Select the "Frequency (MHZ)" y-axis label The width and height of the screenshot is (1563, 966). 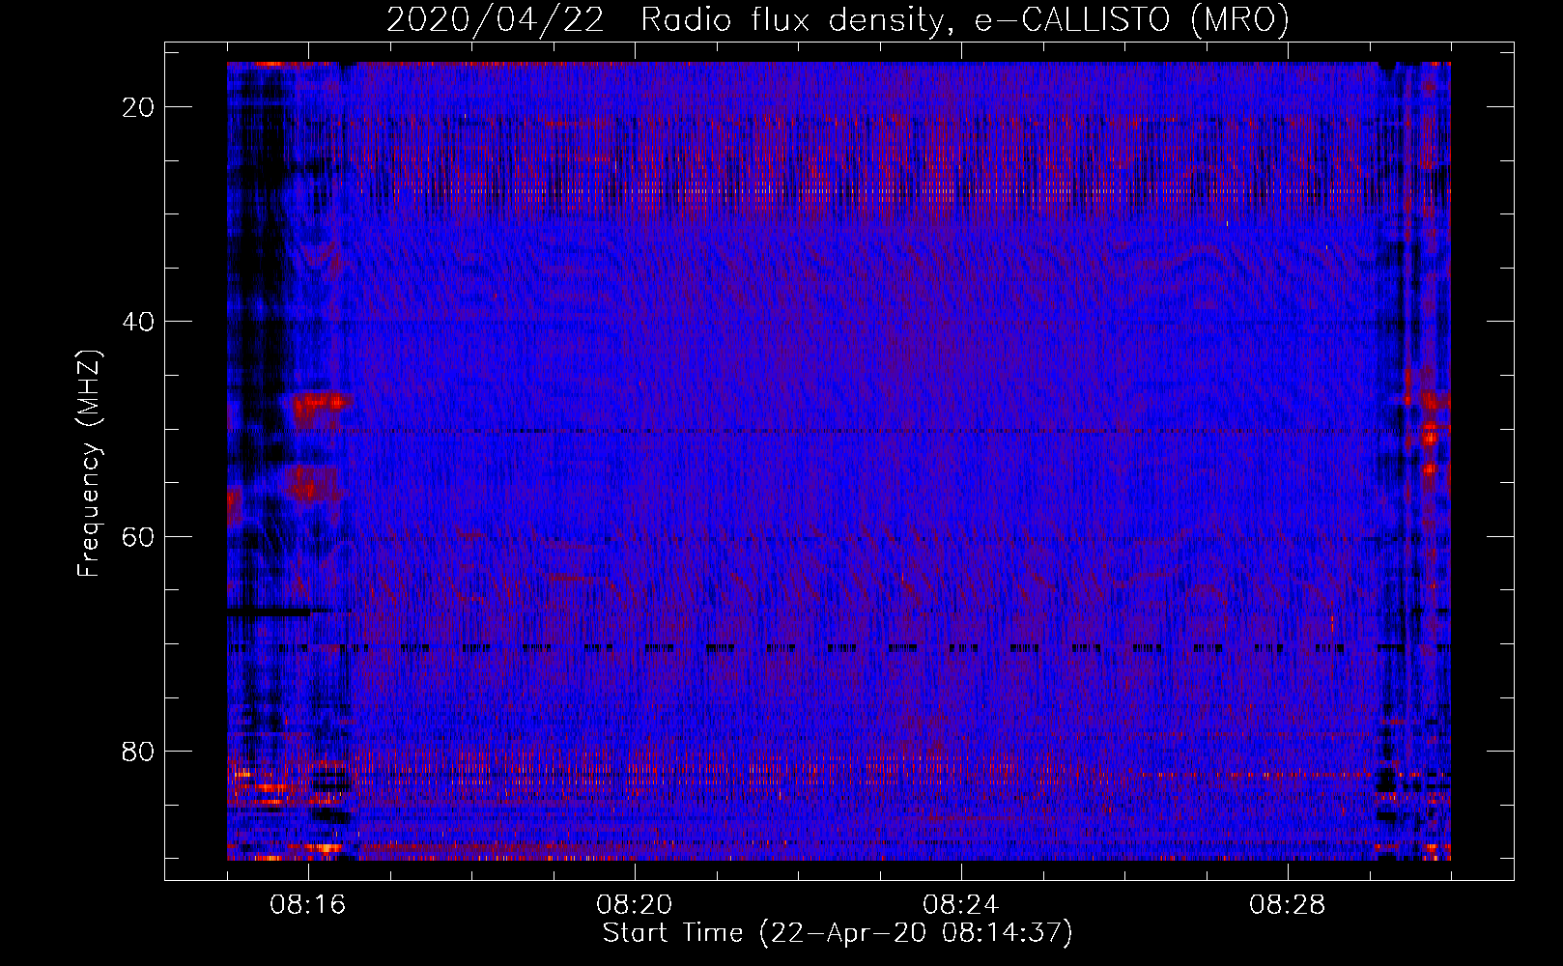(x=89, y=464)
